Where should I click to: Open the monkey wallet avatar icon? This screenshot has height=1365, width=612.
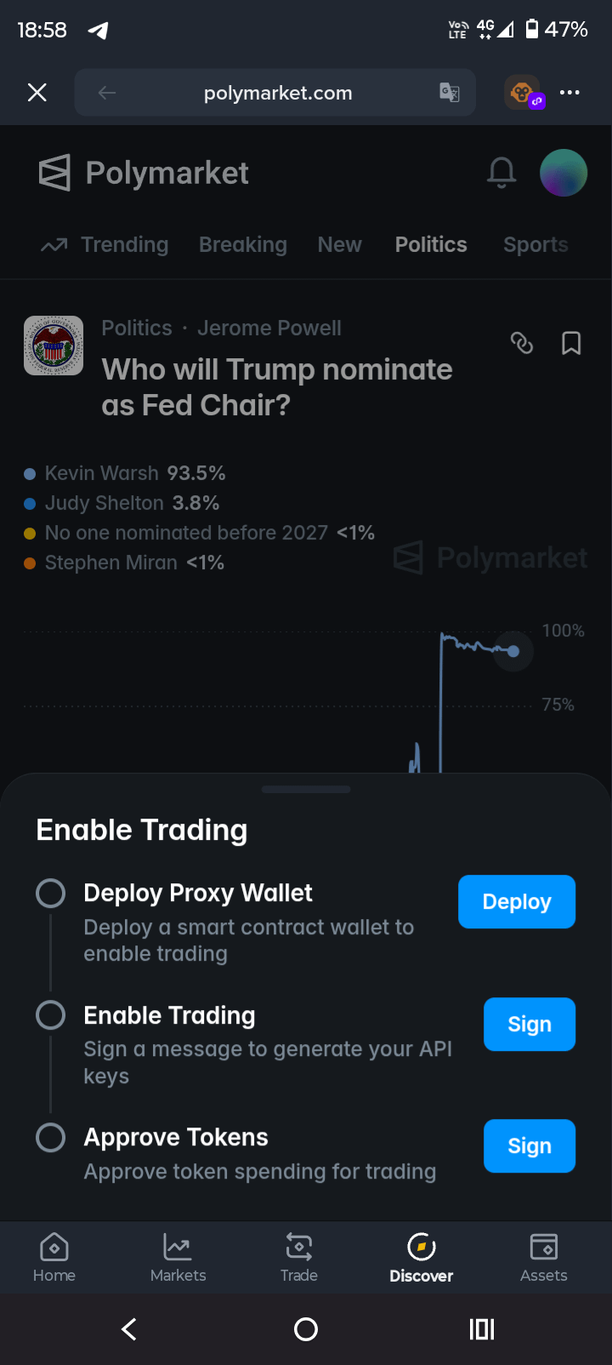[x=523, y=92]
